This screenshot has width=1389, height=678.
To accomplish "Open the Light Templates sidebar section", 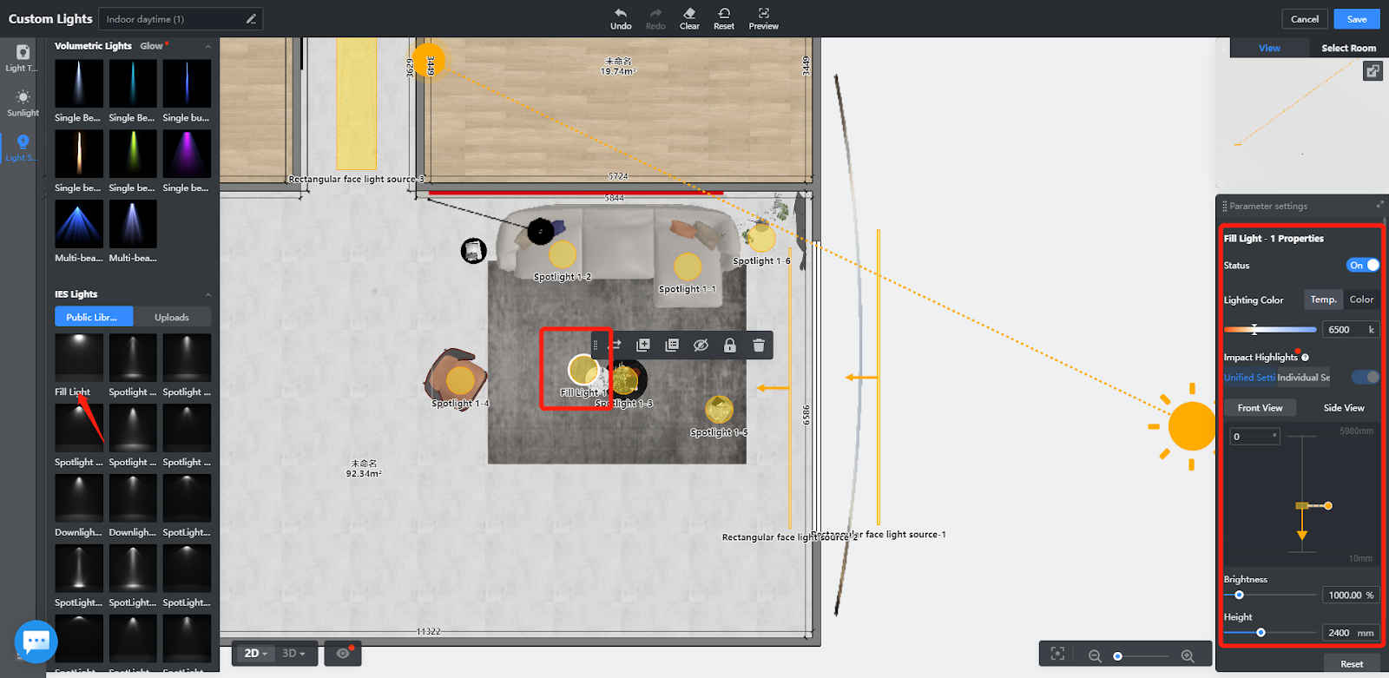I will (23, 58).
